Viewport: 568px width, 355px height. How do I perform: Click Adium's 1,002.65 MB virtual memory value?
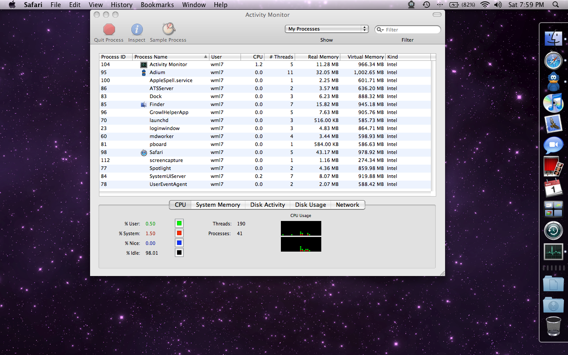tap(369, 72)
